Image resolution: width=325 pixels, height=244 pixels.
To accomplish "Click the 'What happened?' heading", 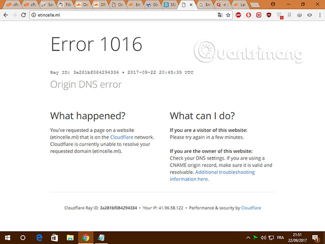I will (87, 115).
